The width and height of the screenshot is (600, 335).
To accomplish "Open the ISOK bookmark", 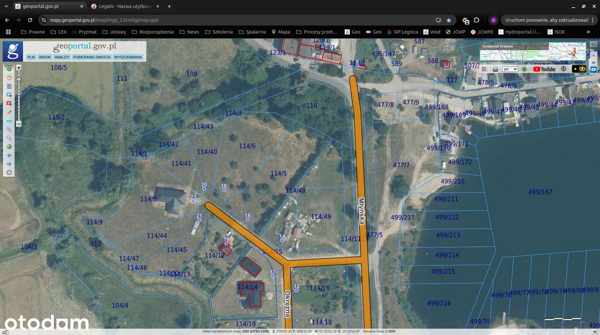I will 555,32.
